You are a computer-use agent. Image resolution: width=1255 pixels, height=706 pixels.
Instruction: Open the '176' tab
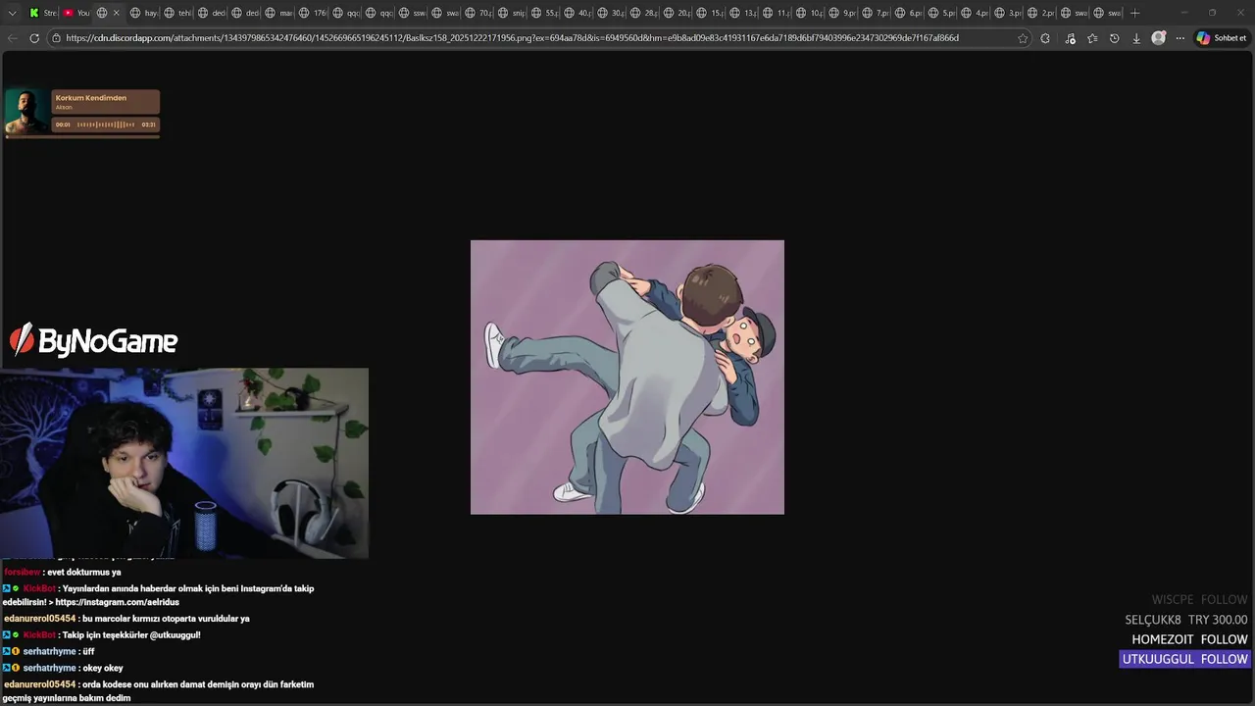(313, 13)
